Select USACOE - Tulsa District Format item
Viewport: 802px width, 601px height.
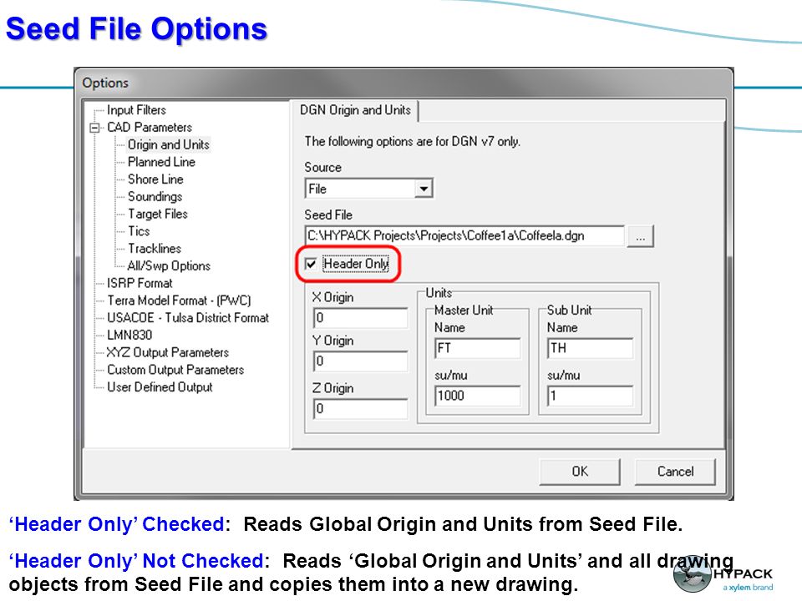(188, 318)
